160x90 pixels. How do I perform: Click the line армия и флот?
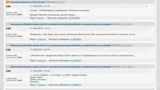[x=36, y=77]
